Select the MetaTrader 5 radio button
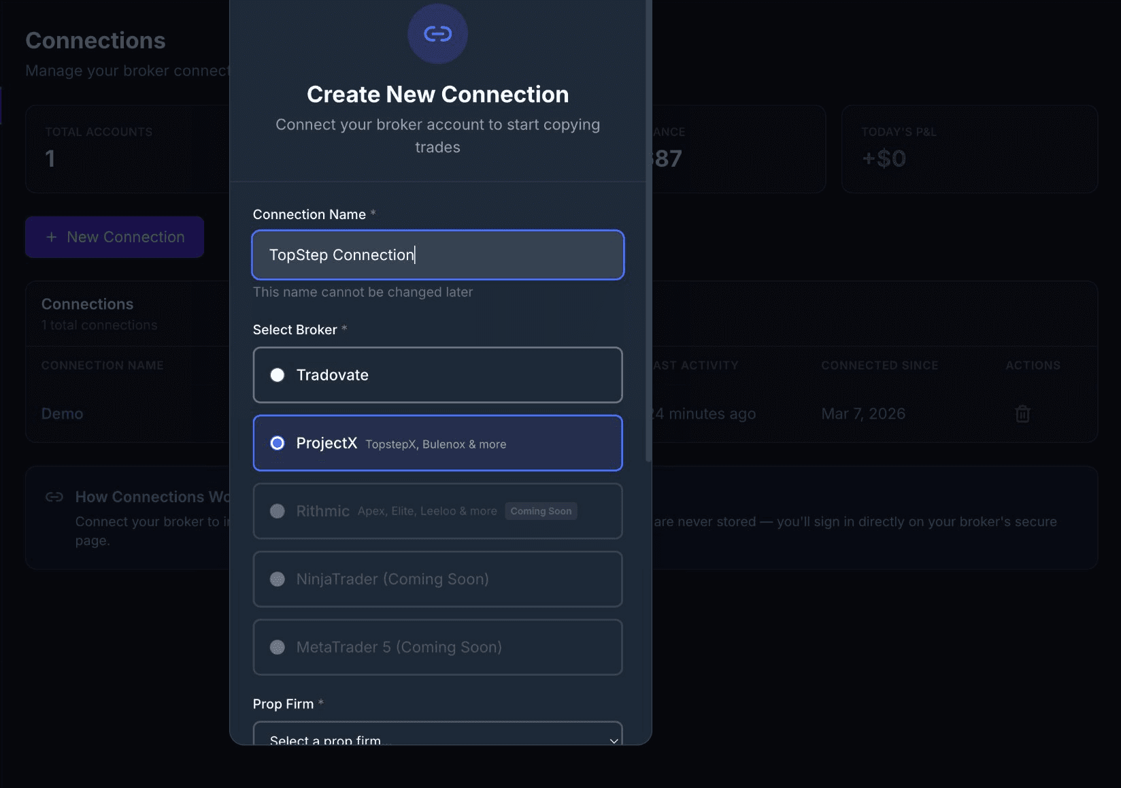Image resolution: width=1121 pixels, height=788 pixels. pyautogui.click(x=277, y=647)
